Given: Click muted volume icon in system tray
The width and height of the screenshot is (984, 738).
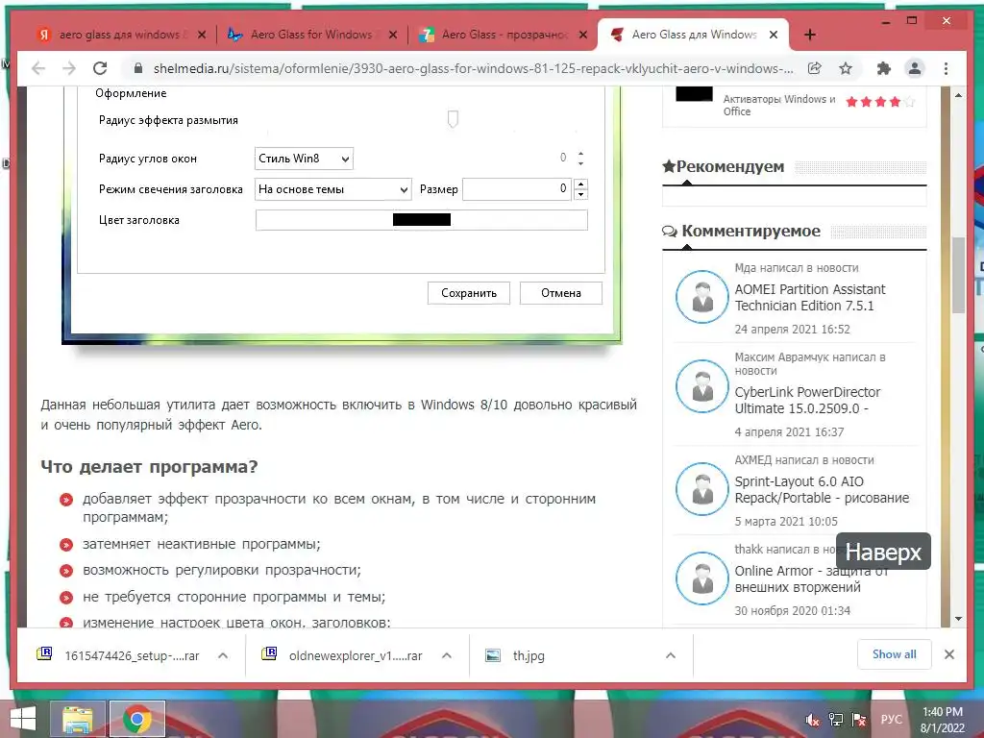Looking at the screenshot, I should (x=813, y=720).
